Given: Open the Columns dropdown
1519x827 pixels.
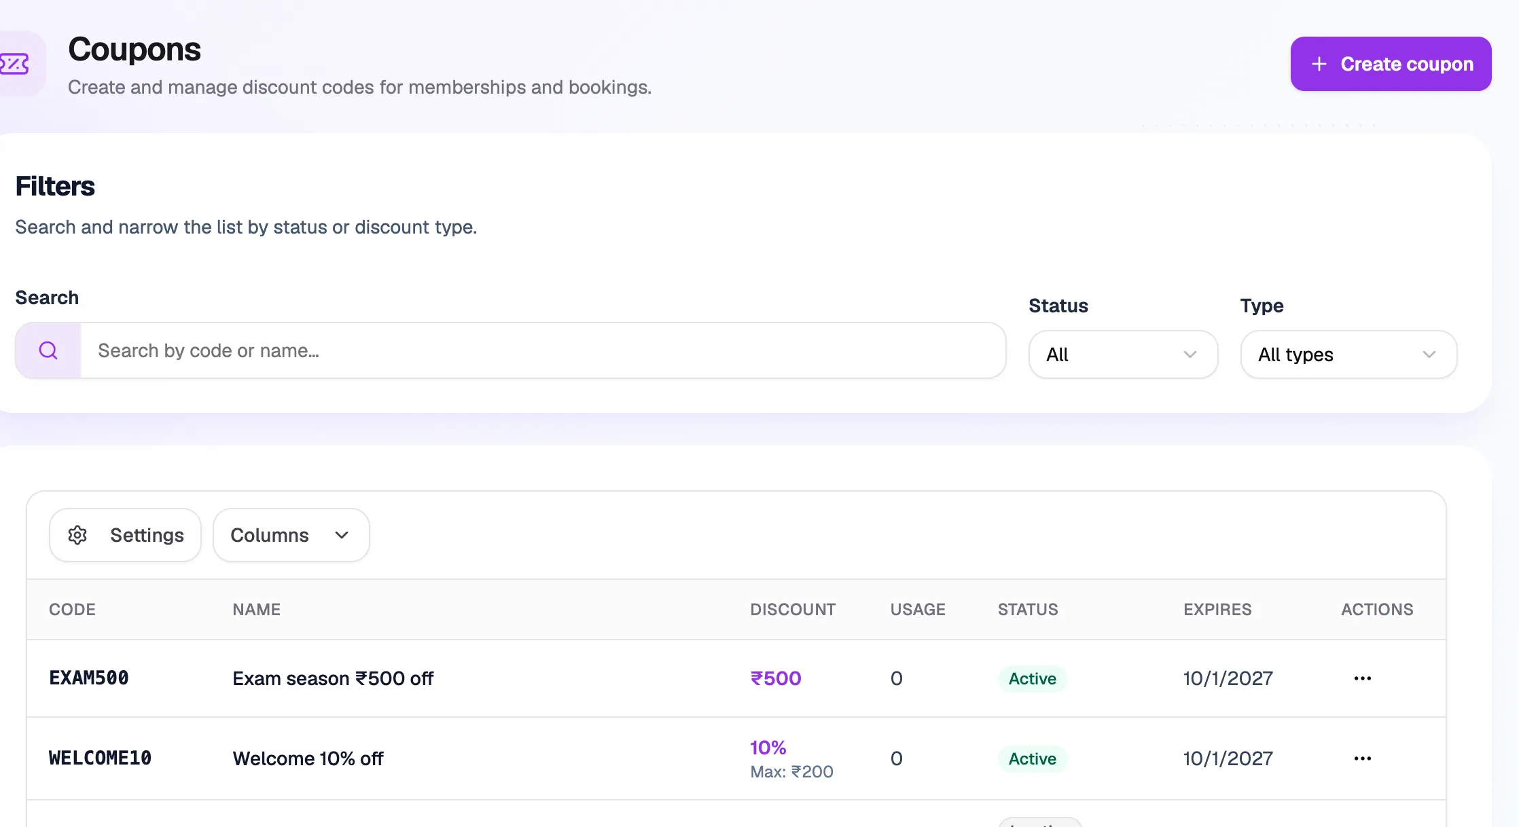Looking at the screenshot, I should coord(291,535).
